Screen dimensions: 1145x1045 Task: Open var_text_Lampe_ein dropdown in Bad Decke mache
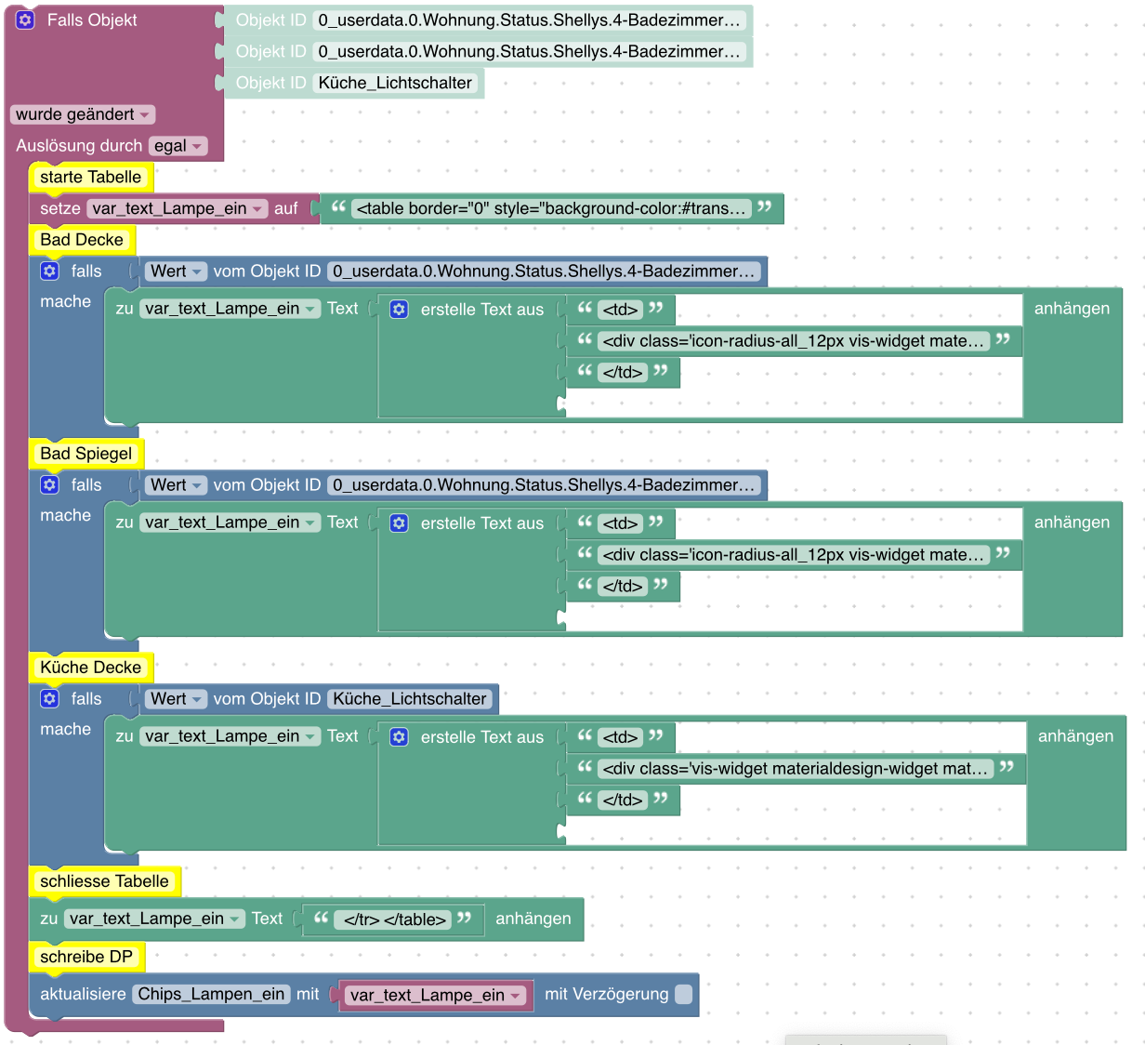tap(230, 309)
